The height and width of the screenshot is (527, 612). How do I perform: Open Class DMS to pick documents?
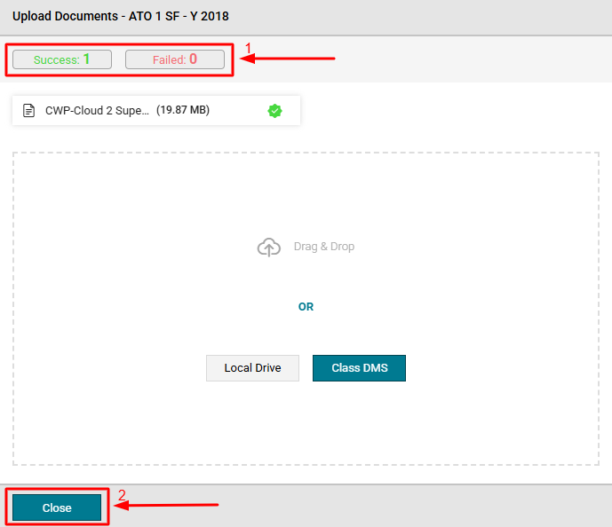tap(359, 368)
